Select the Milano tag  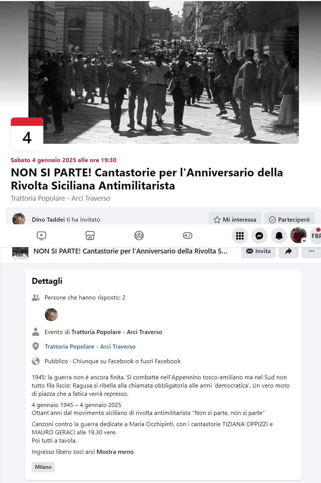coord(43,467)
